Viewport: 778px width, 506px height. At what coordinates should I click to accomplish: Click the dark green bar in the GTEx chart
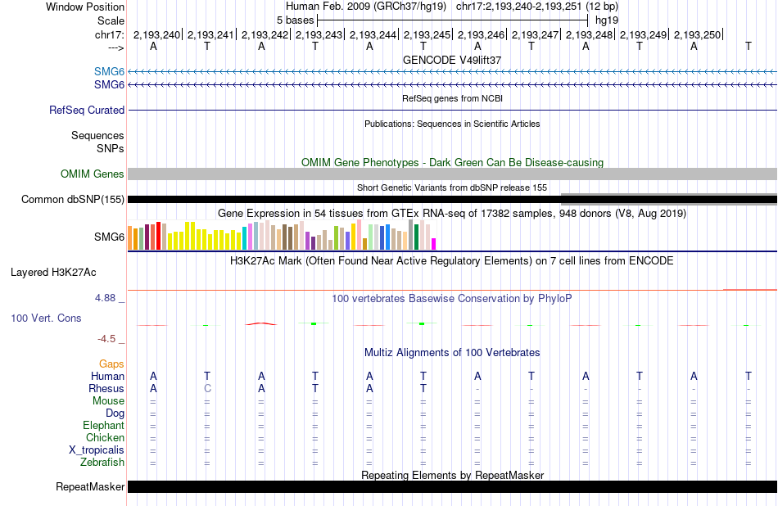416,237
